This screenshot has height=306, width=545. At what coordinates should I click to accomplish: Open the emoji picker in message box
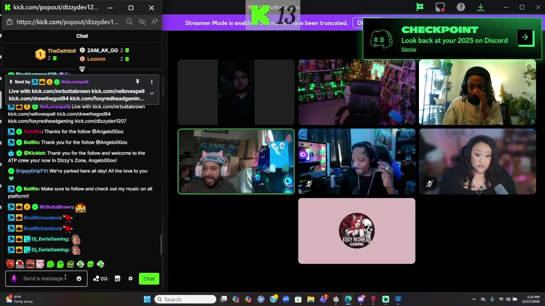[x=79, y=279]
